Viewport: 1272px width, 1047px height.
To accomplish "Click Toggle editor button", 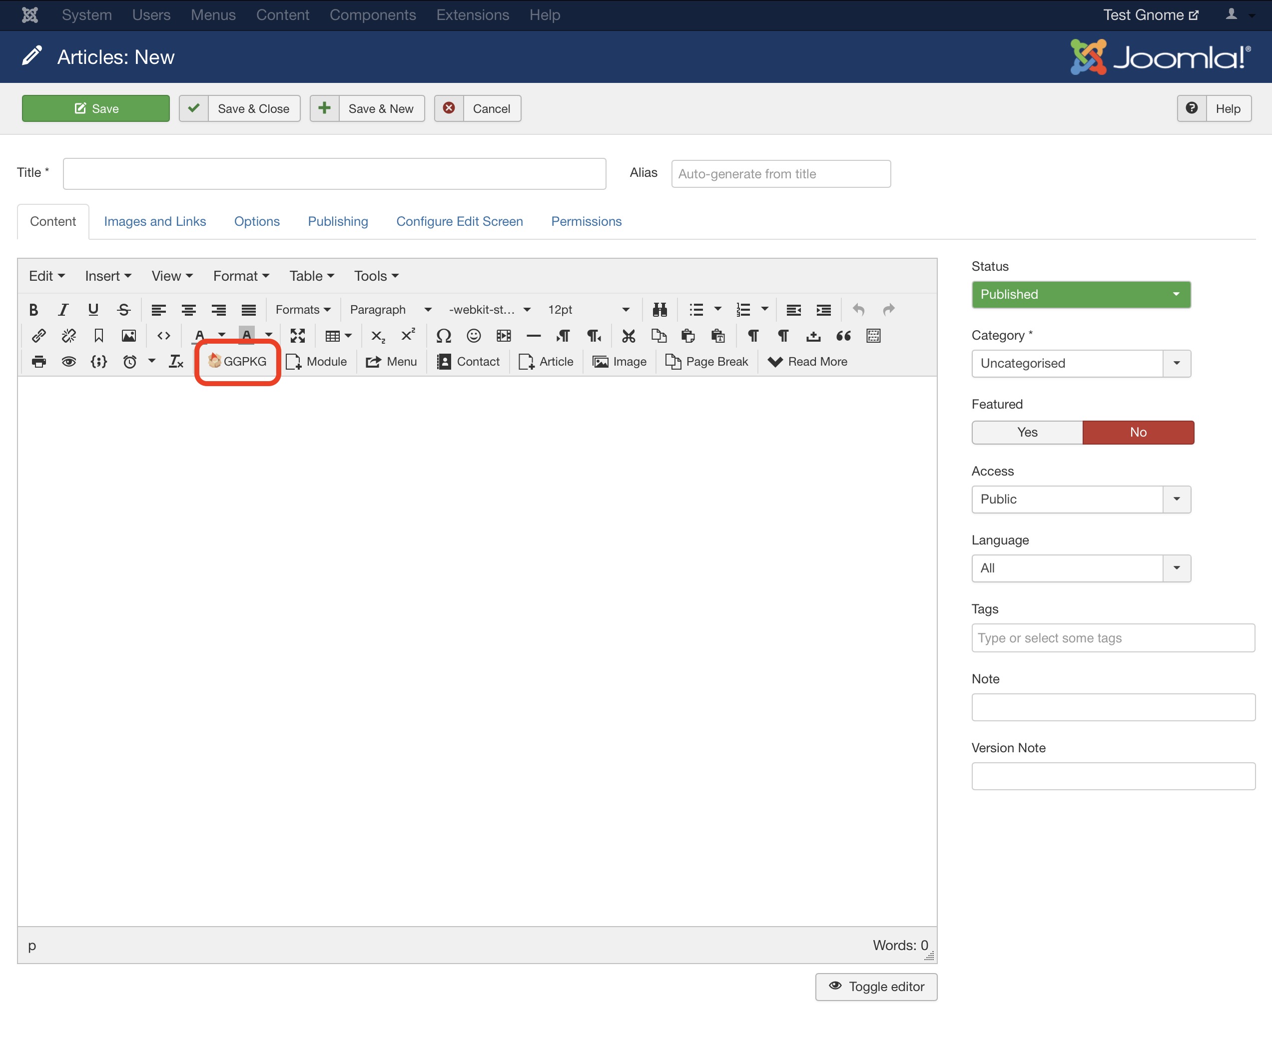I will pyautogui.click(x=876, y=987).
